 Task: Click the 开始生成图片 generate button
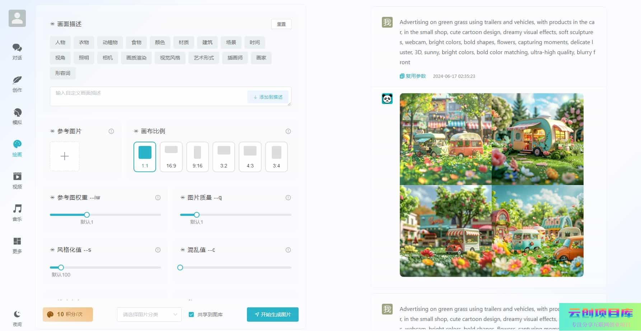[x=272, y=315]
